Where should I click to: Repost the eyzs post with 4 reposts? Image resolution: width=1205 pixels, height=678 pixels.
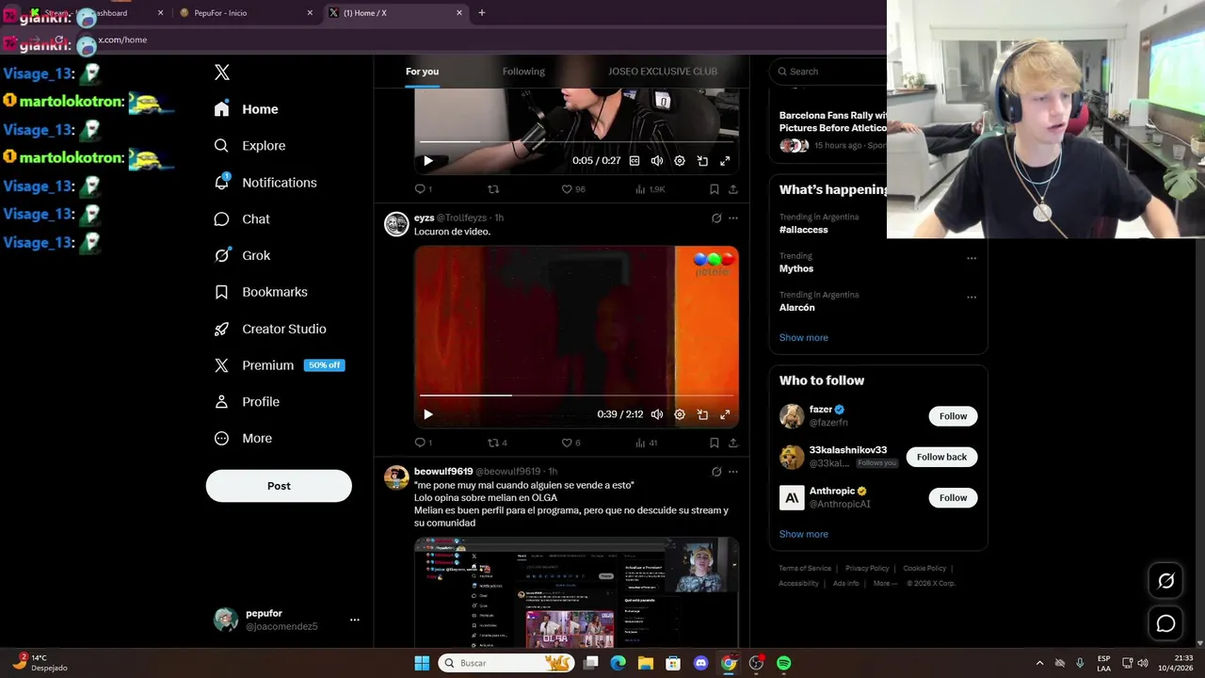pyautogui.click(x=497, y=443)
